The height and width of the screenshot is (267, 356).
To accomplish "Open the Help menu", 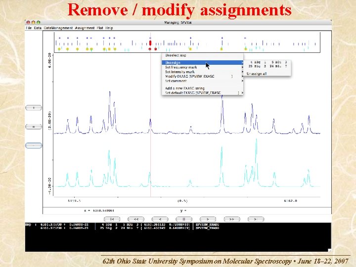I will pos(109,28).
